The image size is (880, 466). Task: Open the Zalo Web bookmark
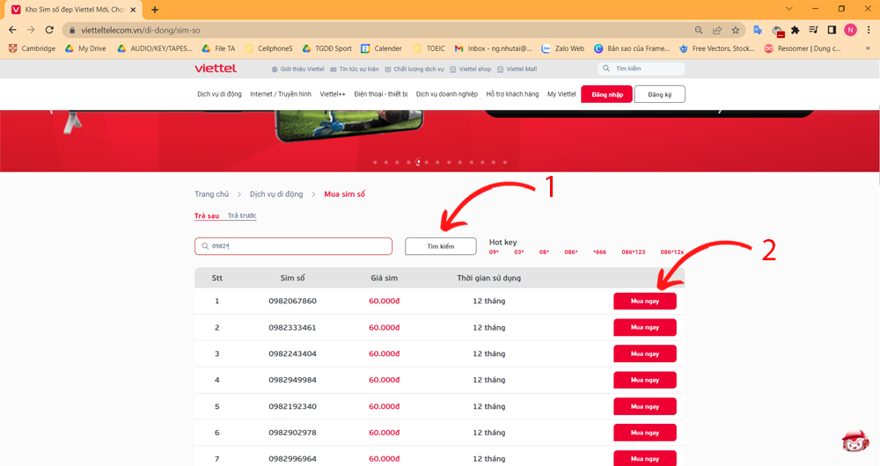(563, 48)
